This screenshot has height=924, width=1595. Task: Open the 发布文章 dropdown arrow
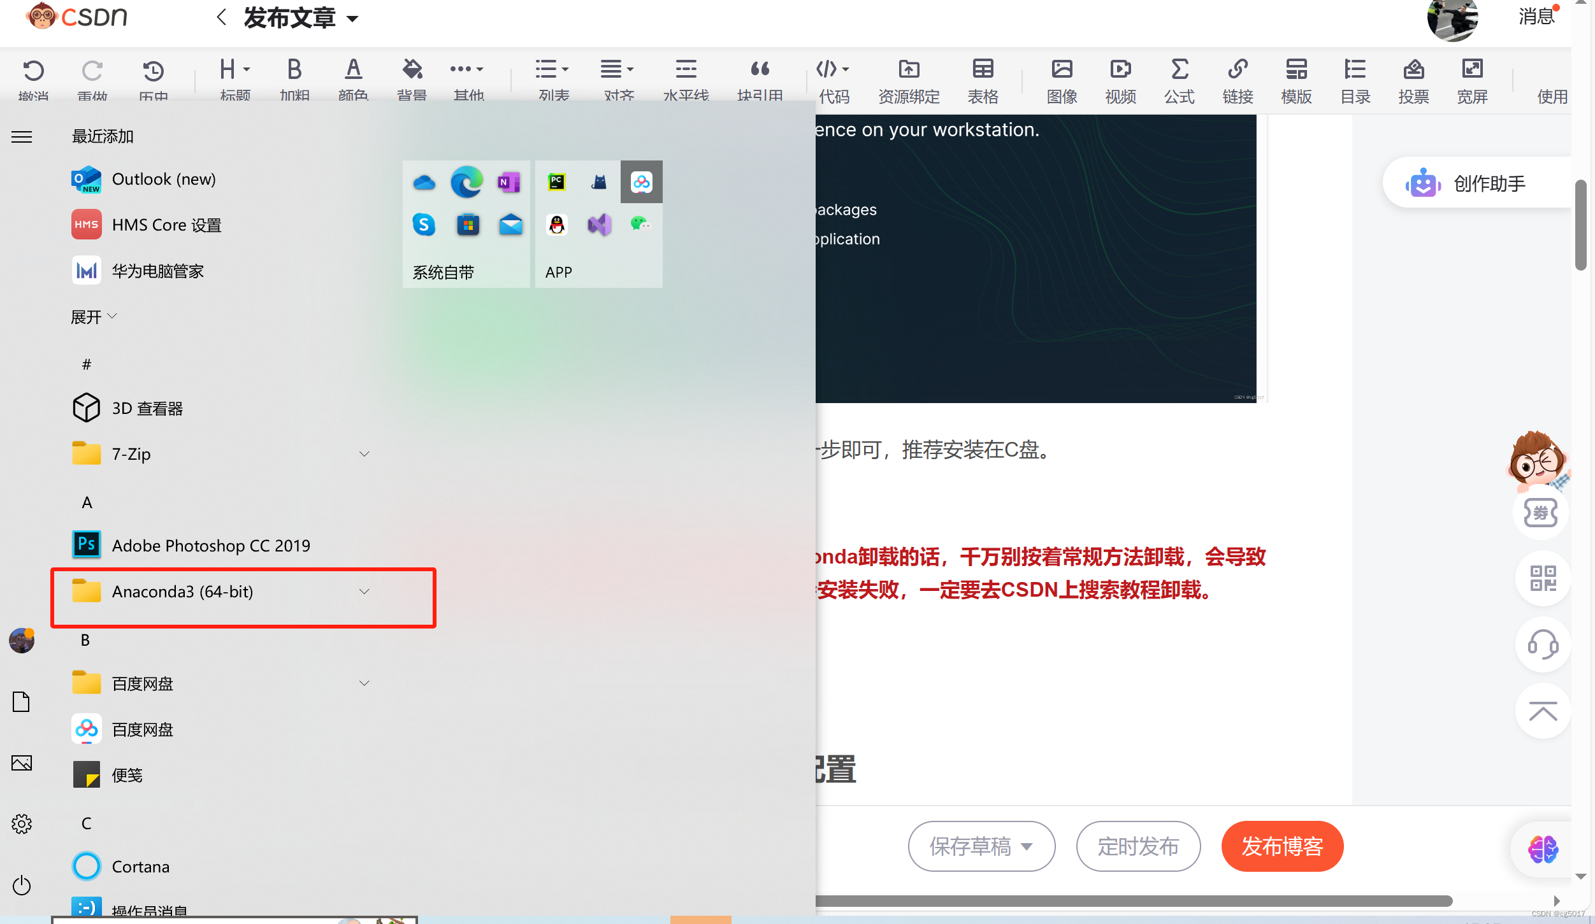[352, 19]
